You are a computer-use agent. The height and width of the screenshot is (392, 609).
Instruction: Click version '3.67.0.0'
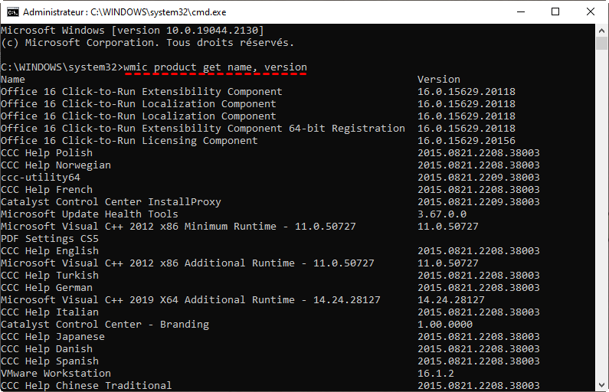(x=442, y=214)
